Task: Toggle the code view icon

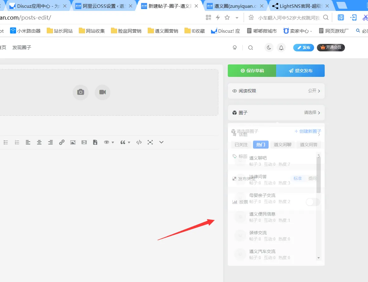Action: 139,142
